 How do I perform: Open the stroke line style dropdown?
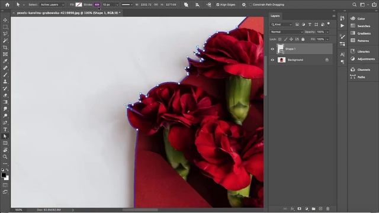point(127,5)
